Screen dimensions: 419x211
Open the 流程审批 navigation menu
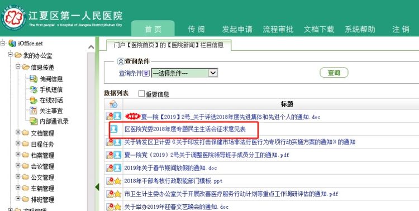278,29
